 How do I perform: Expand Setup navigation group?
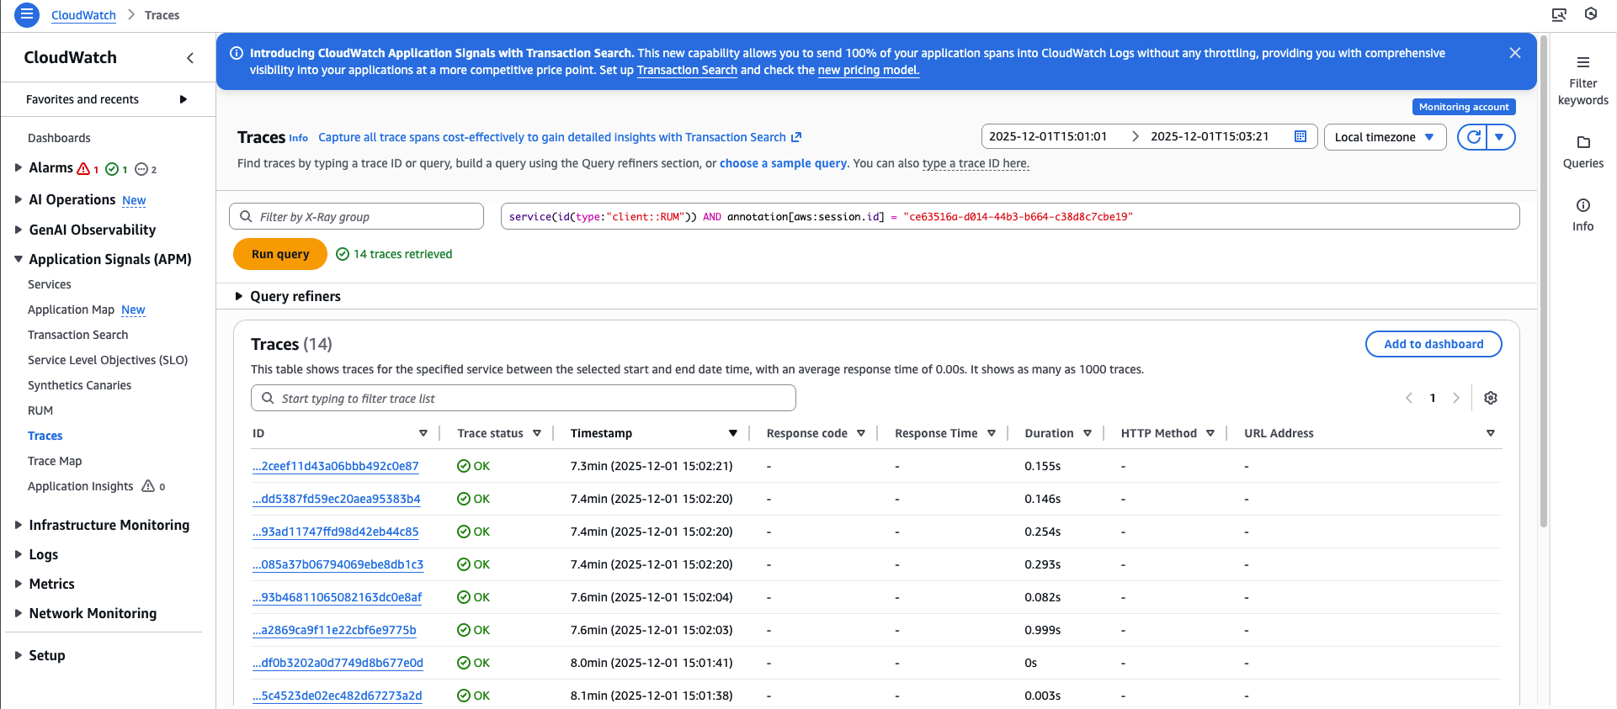pyautogui.click(x=19, y=655)
